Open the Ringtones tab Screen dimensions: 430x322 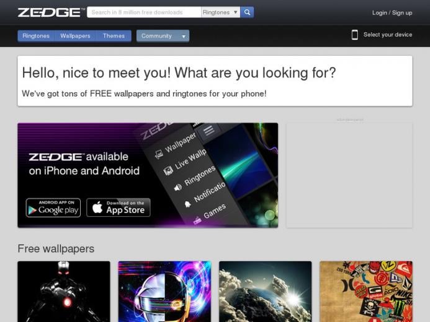[x=36, y=36]
